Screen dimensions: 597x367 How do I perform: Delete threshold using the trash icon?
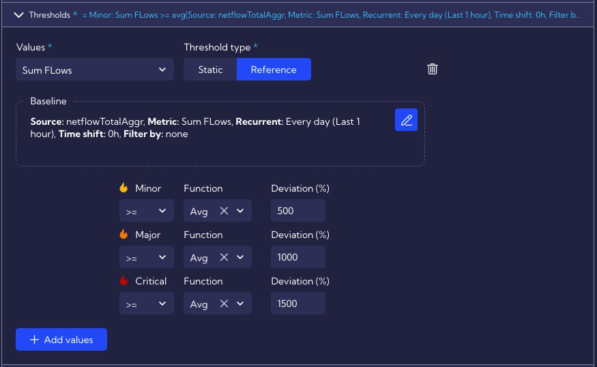(432, 69)
